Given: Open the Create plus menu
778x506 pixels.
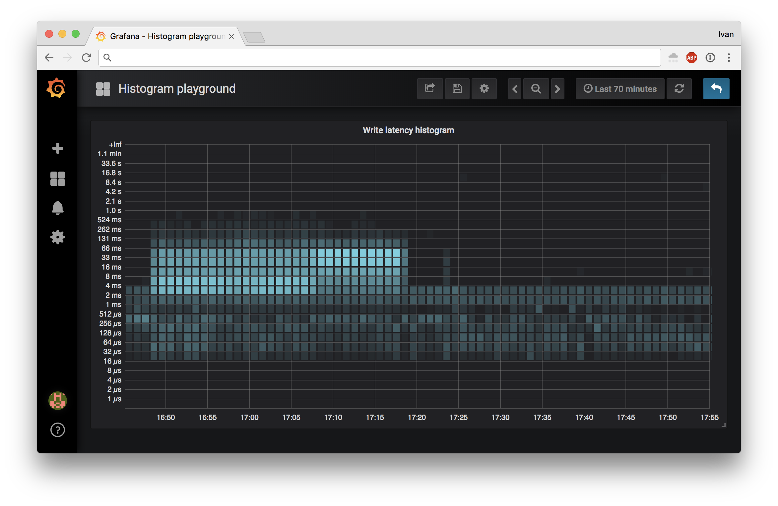Looking at the screenshot, I should pyautogui.click(x=58, y=148).
